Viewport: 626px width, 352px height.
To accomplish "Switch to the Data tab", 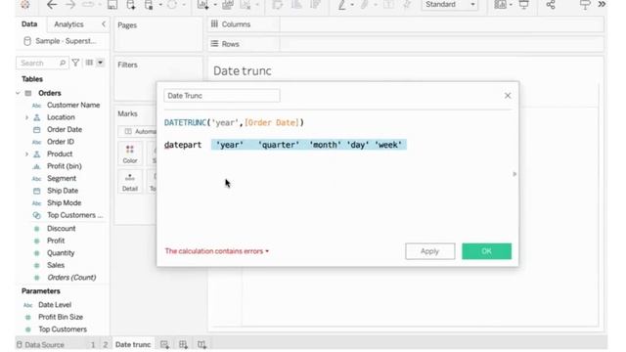I will pyautogui.click(x=29, y=24).
